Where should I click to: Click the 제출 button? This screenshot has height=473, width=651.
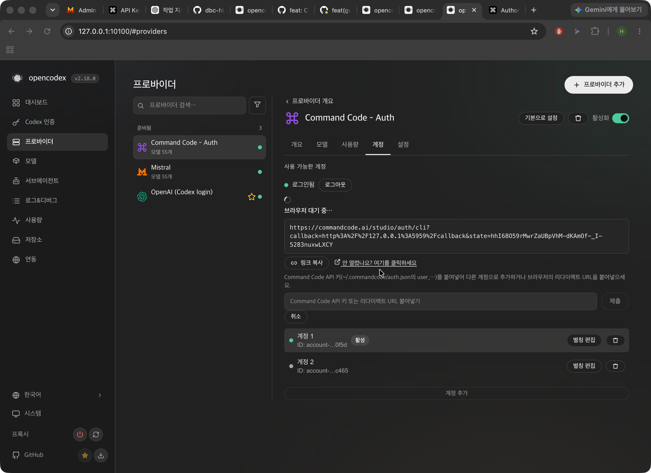[x=615, y=301]
